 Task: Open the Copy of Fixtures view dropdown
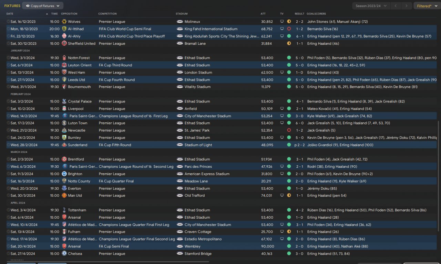click(x=43, y=6)
